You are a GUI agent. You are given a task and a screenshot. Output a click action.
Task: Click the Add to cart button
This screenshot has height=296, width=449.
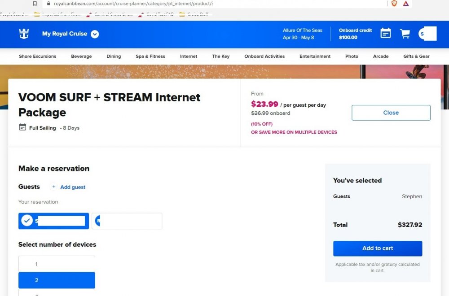point(377,248)
